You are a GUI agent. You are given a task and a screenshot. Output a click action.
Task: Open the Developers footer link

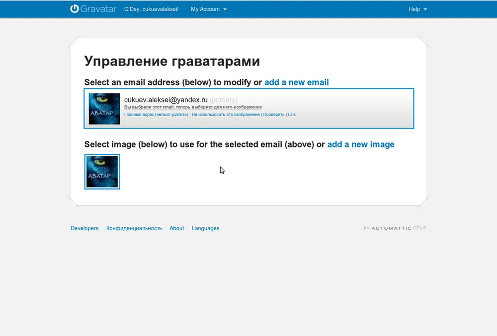84,228
